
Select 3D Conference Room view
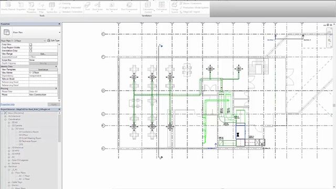(28, 132)
